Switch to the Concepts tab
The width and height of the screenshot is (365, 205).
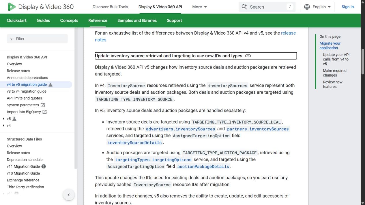click(x=69, y=20)
